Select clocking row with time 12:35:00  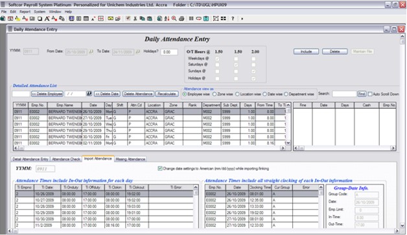coord(262,200)
